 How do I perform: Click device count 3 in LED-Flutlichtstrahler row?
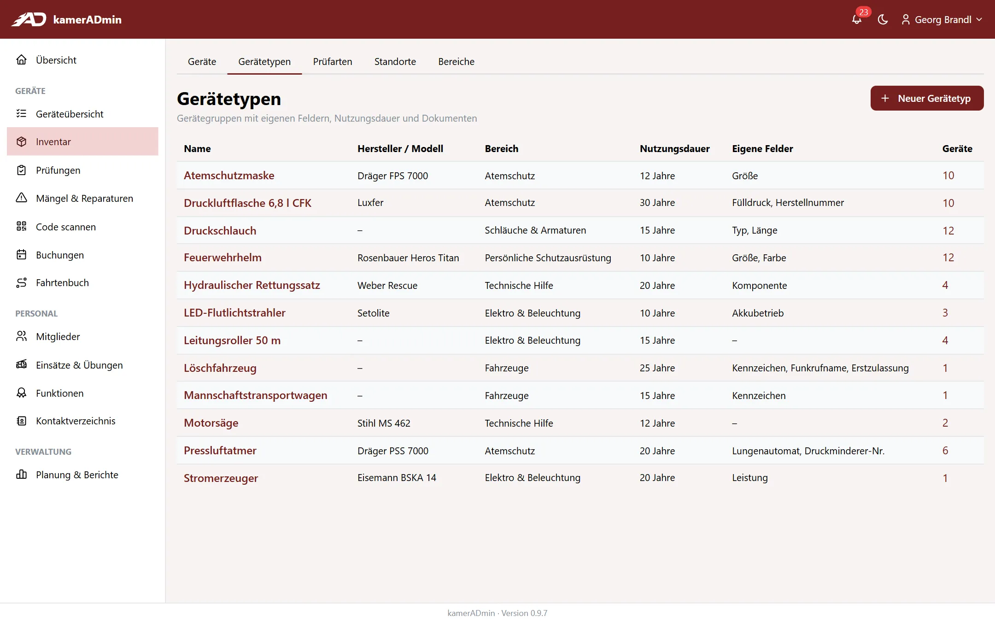pos(945,313)
